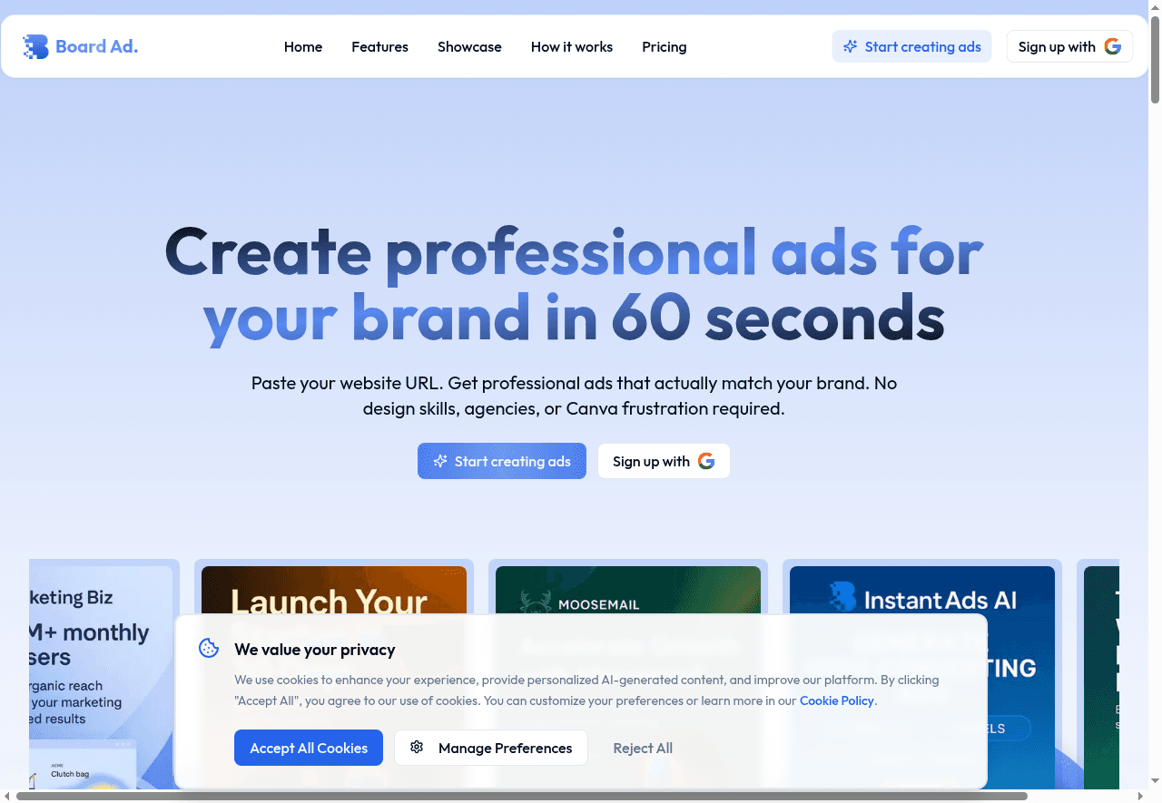Navigate to the Showcase section

pos(469,46)
